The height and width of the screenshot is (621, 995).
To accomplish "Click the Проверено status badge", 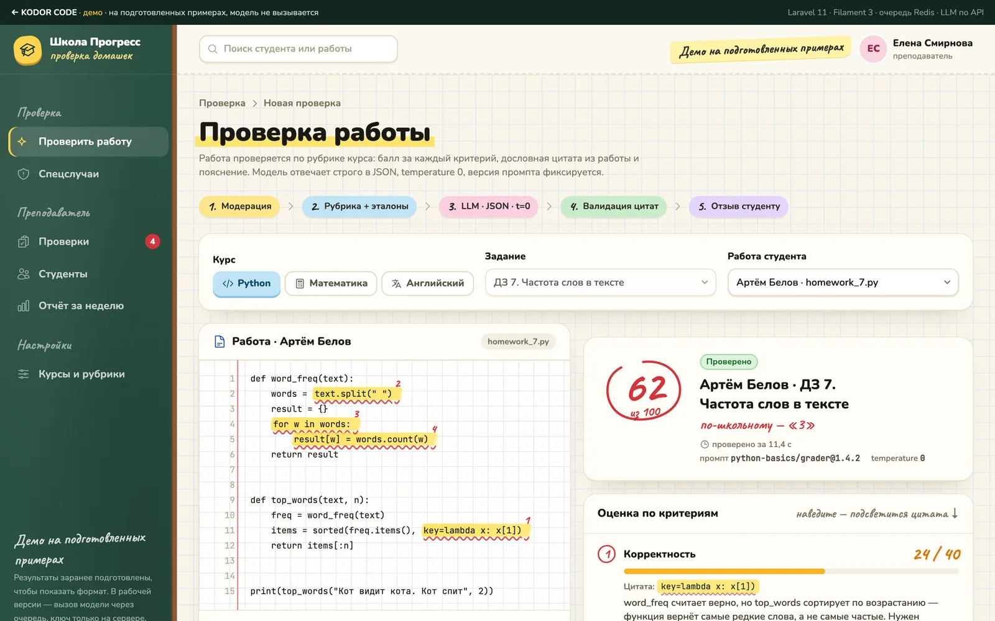I will click(729, 362).
